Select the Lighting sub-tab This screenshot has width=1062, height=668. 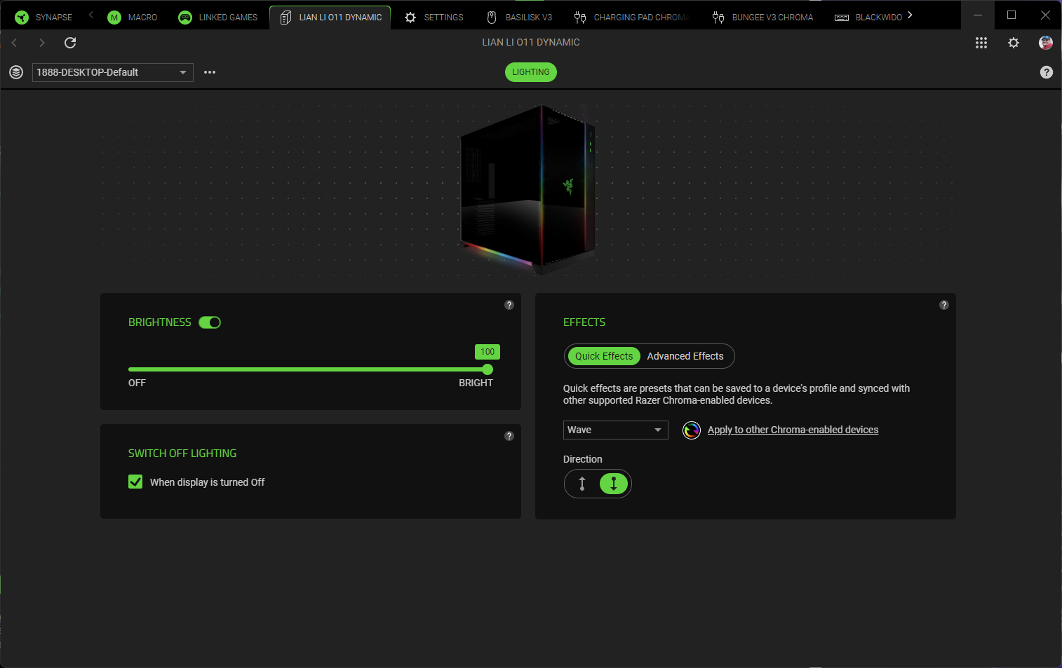pos(531,72)
